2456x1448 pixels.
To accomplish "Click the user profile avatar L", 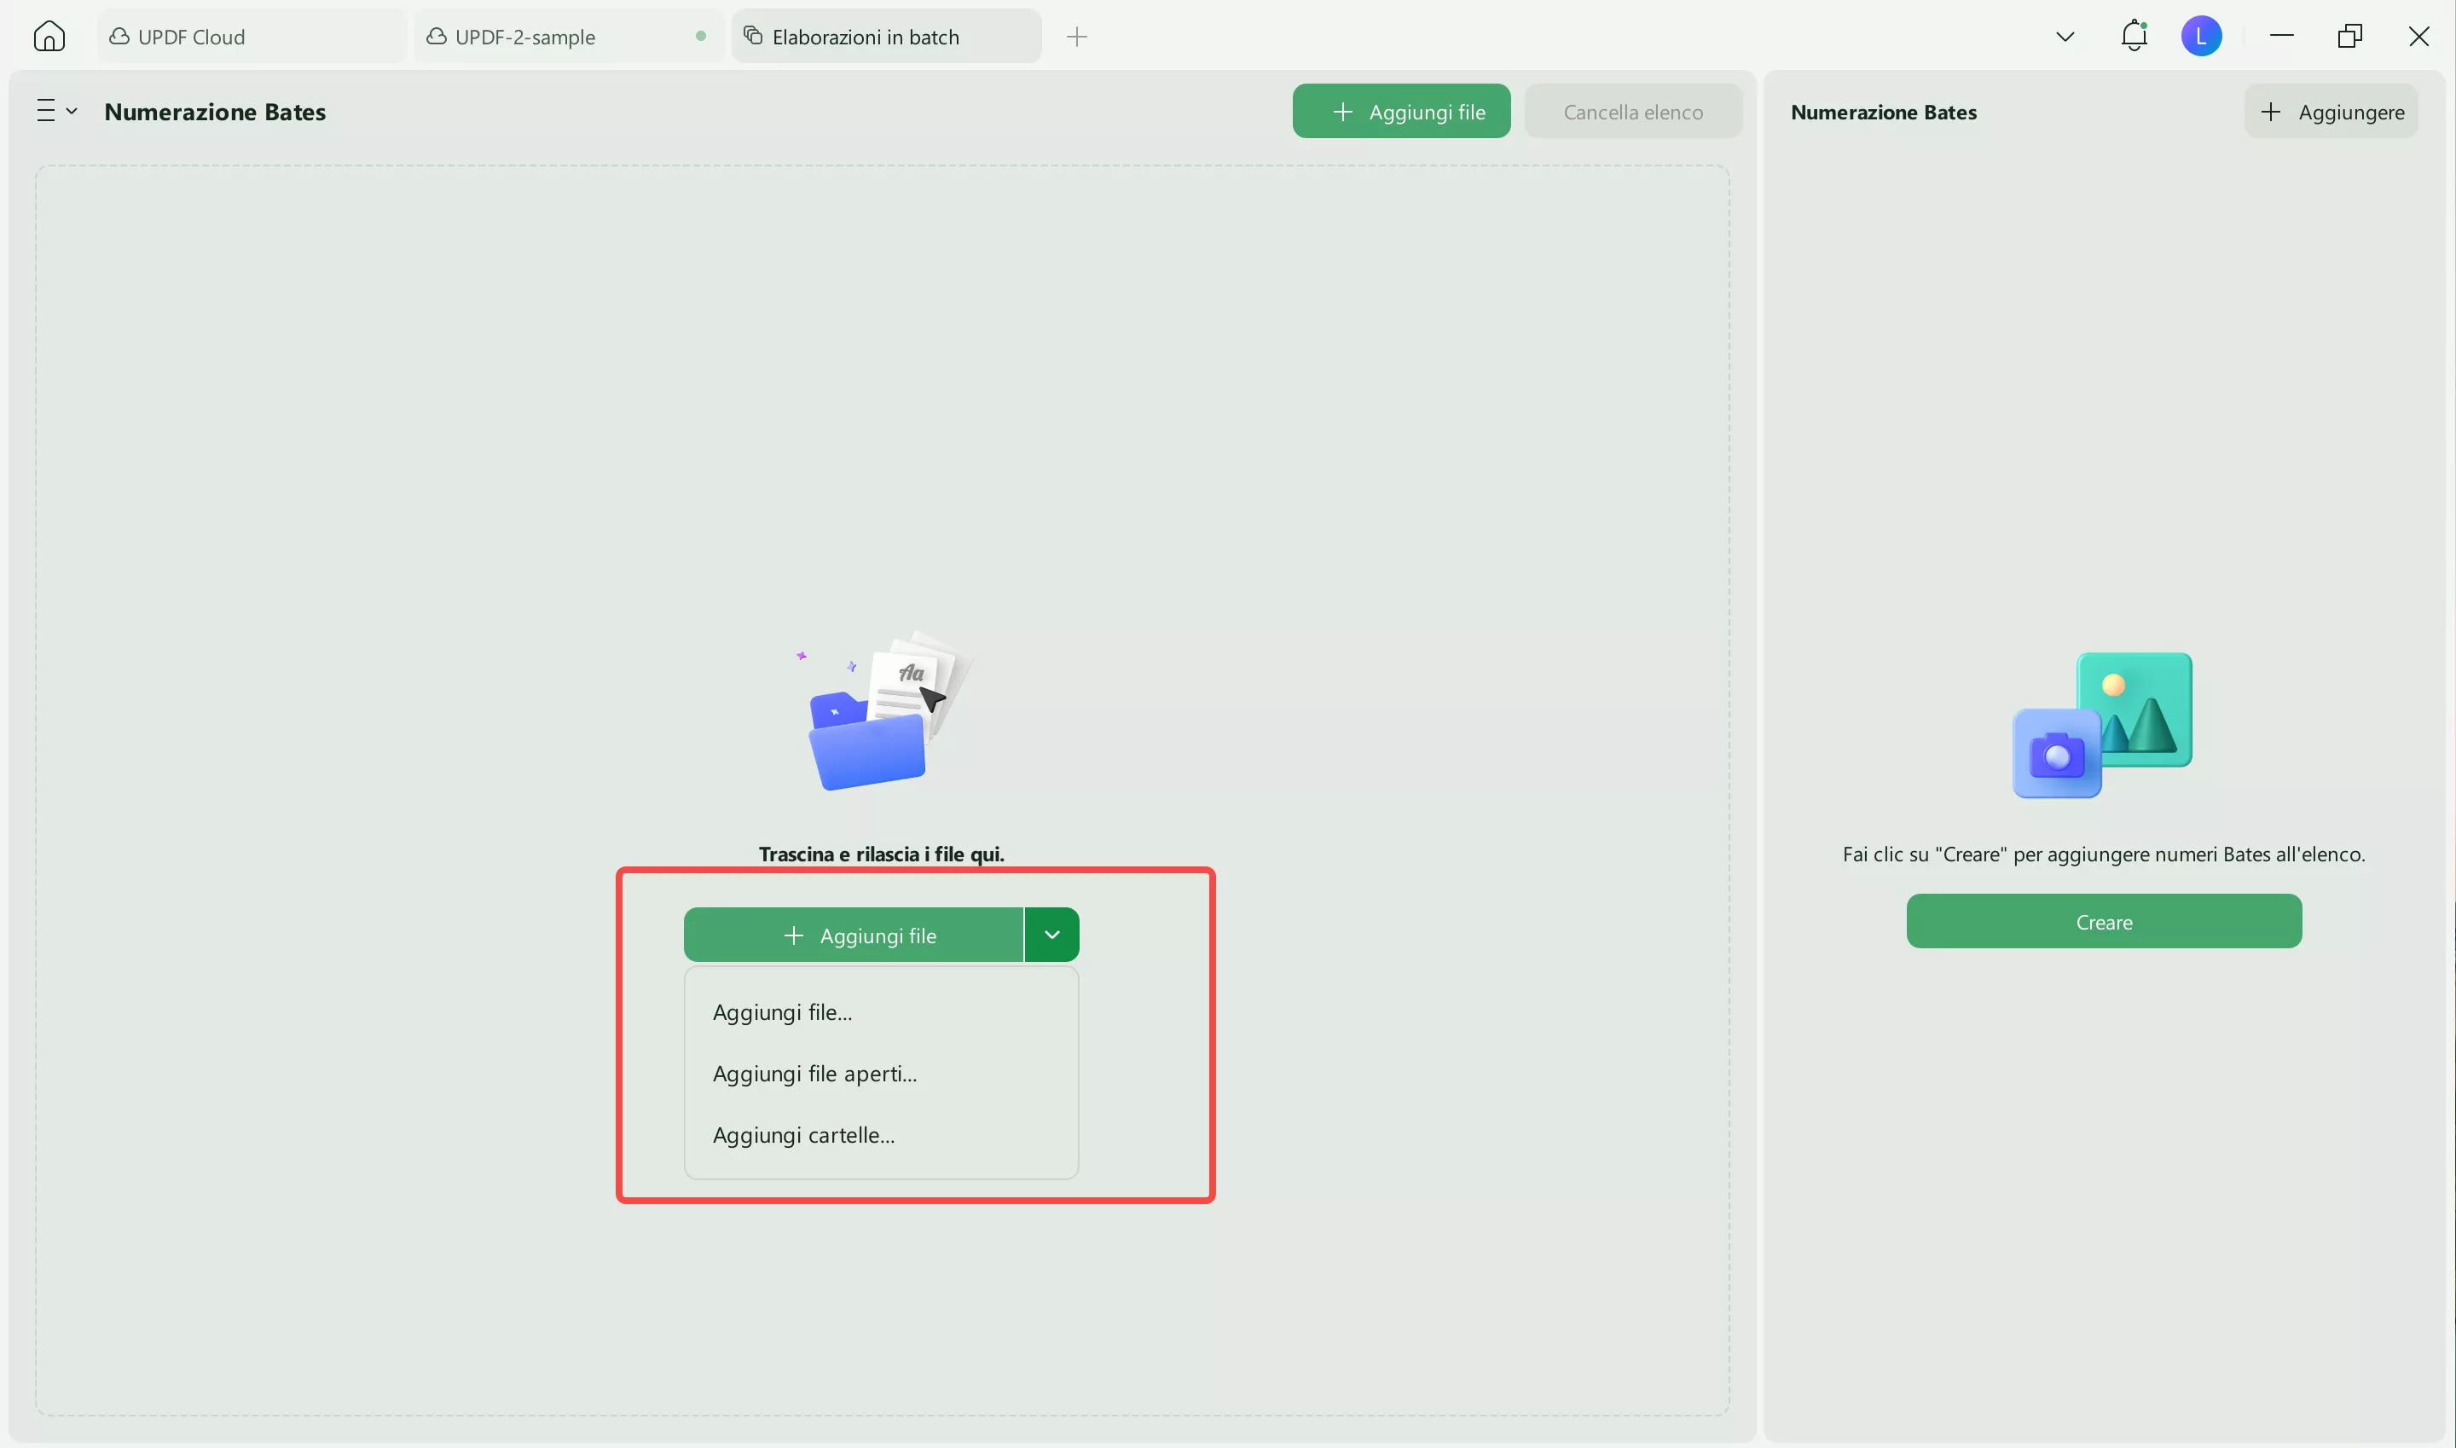I will click(2200, 36).
